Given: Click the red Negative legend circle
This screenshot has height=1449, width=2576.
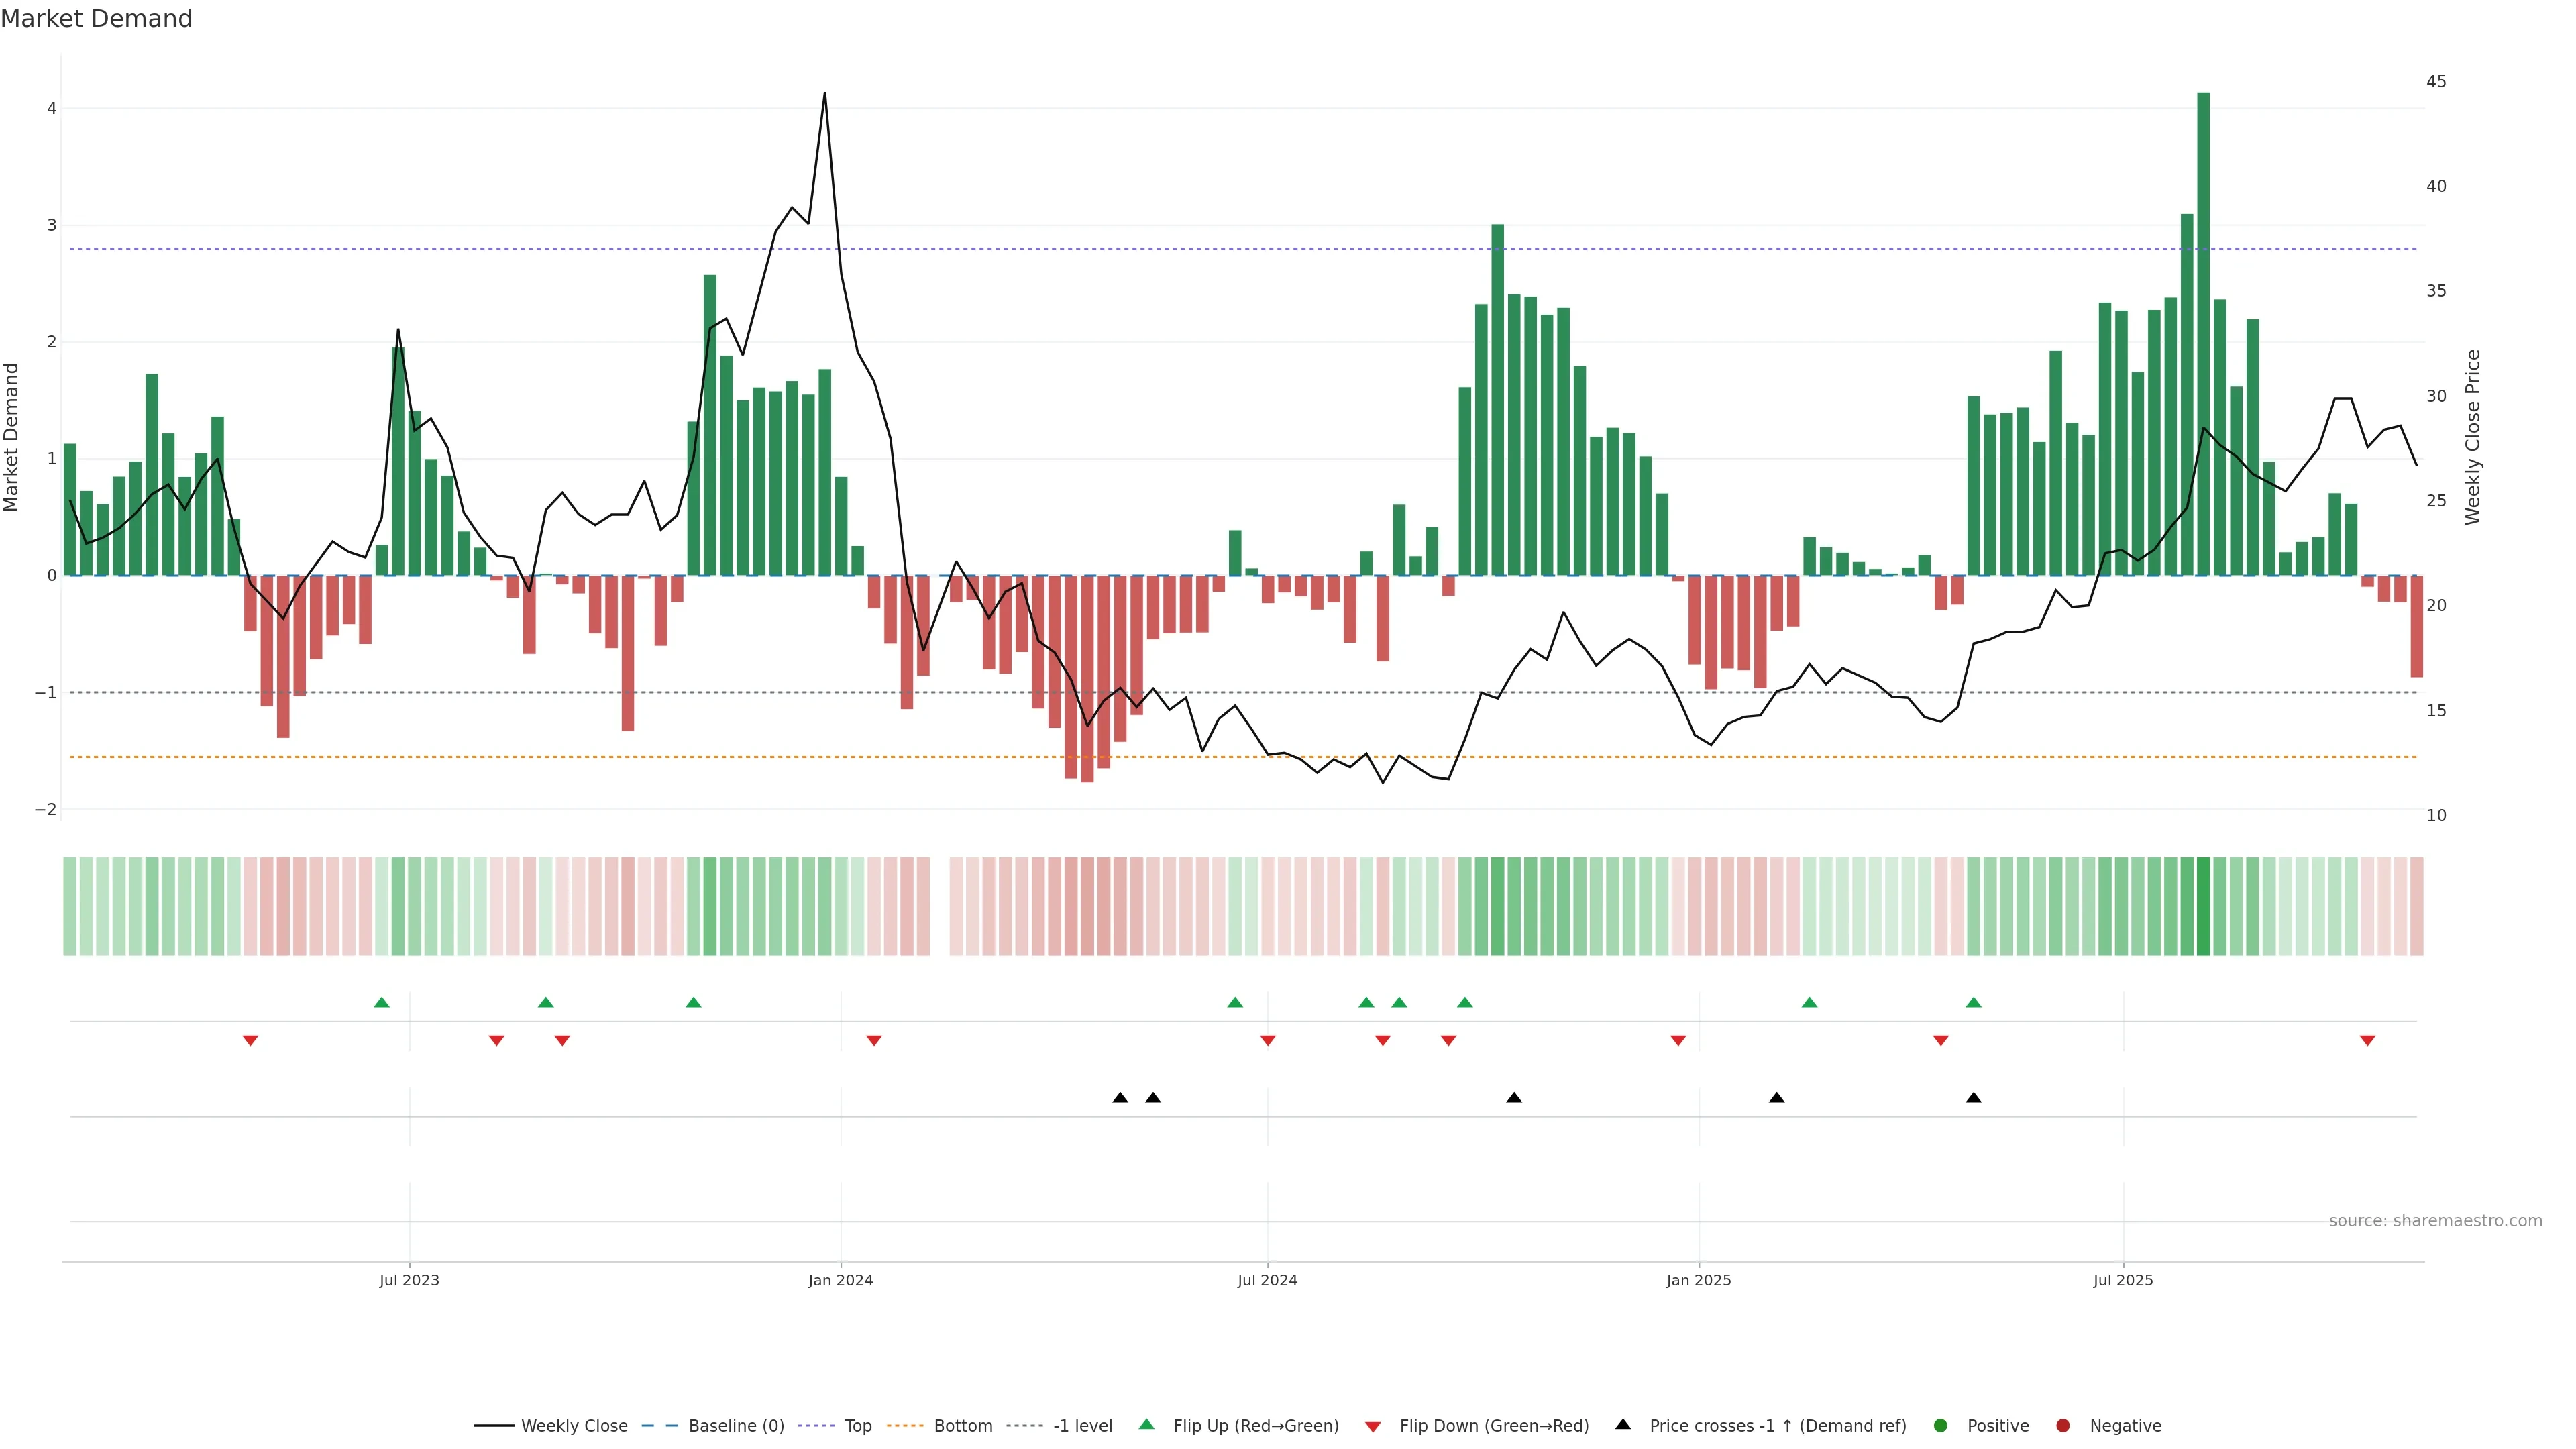Looking at the screenshot, I should [2063, 1425].
